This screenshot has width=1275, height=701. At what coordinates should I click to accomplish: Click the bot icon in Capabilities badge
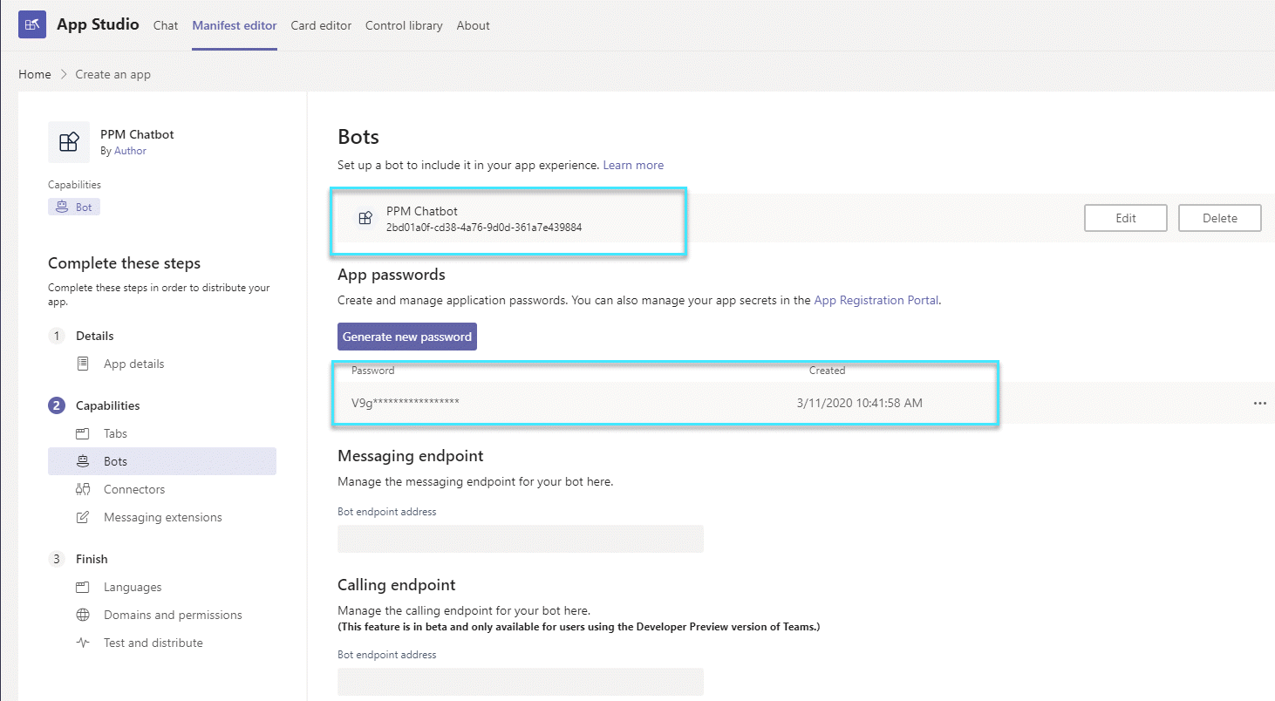(62, 208)
